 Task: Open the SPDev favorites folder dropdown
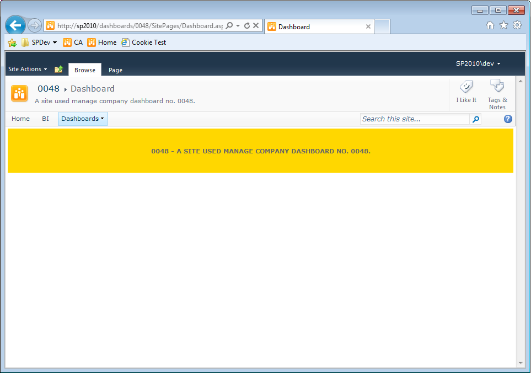pos(39,42)
